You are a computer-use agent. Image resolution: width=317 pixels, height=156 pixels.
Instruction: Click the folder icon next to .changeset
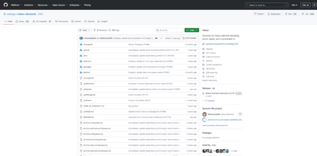click(81, 45)
